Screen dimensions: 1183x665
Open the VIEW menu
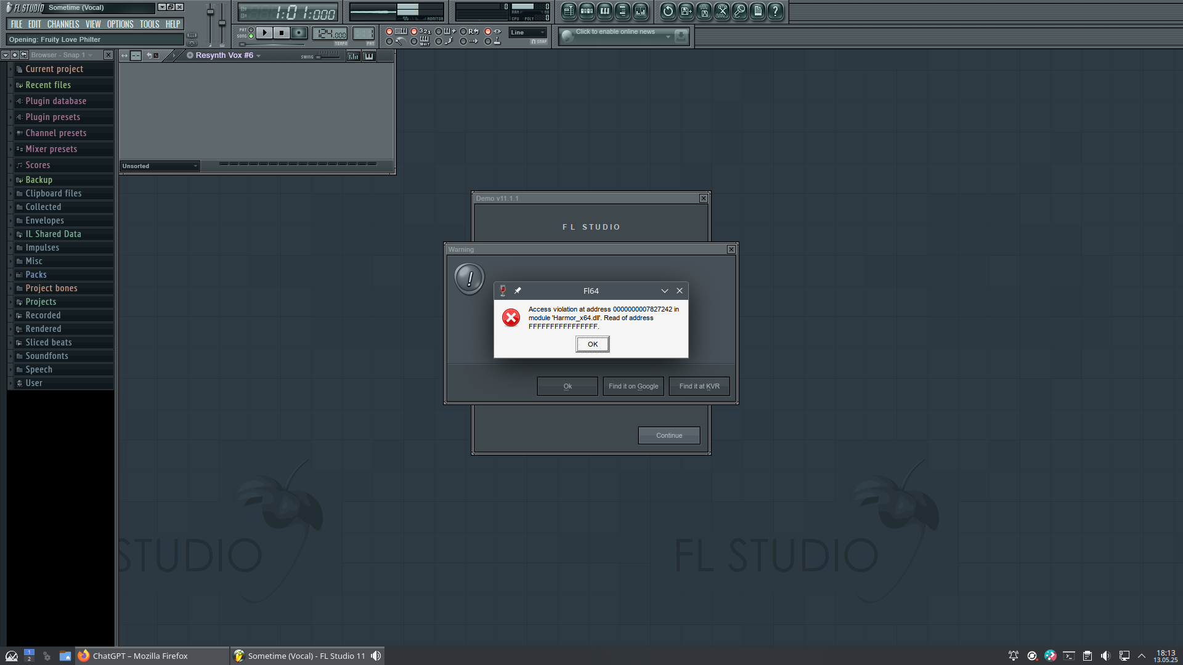[93, 24]
